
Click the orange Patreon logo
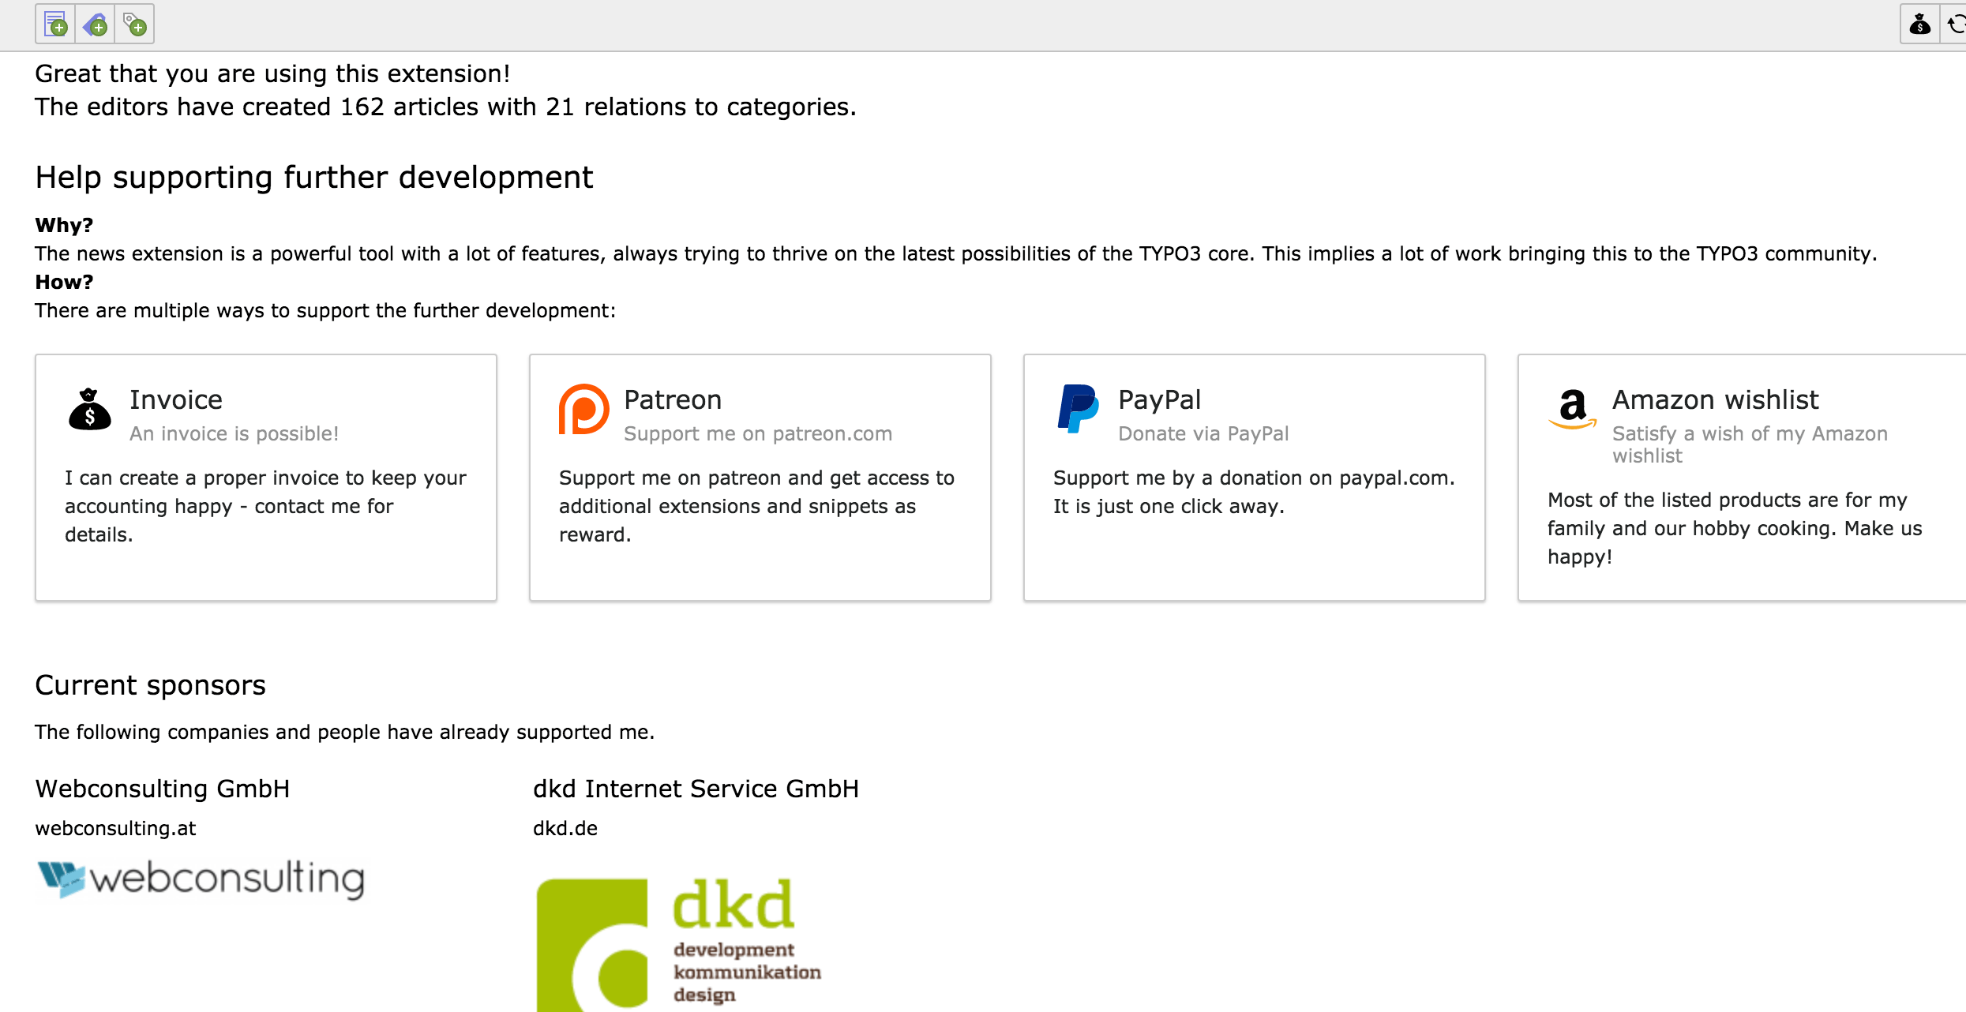(583, 409)
